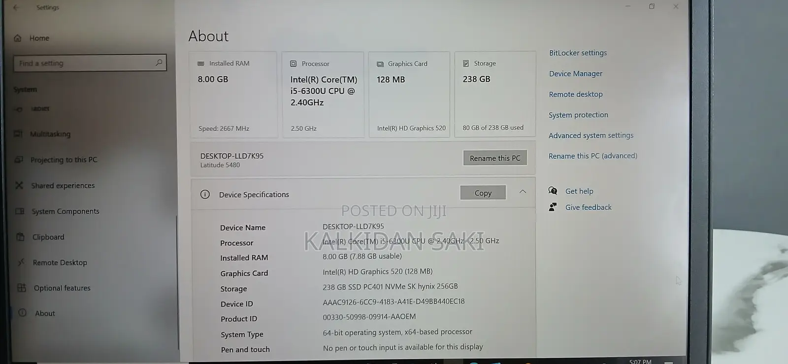Click Intel(R) HD Graphics 520 (128 MB) value
Image resolution: width=788 pixels, height=364 pixels.
378,271
